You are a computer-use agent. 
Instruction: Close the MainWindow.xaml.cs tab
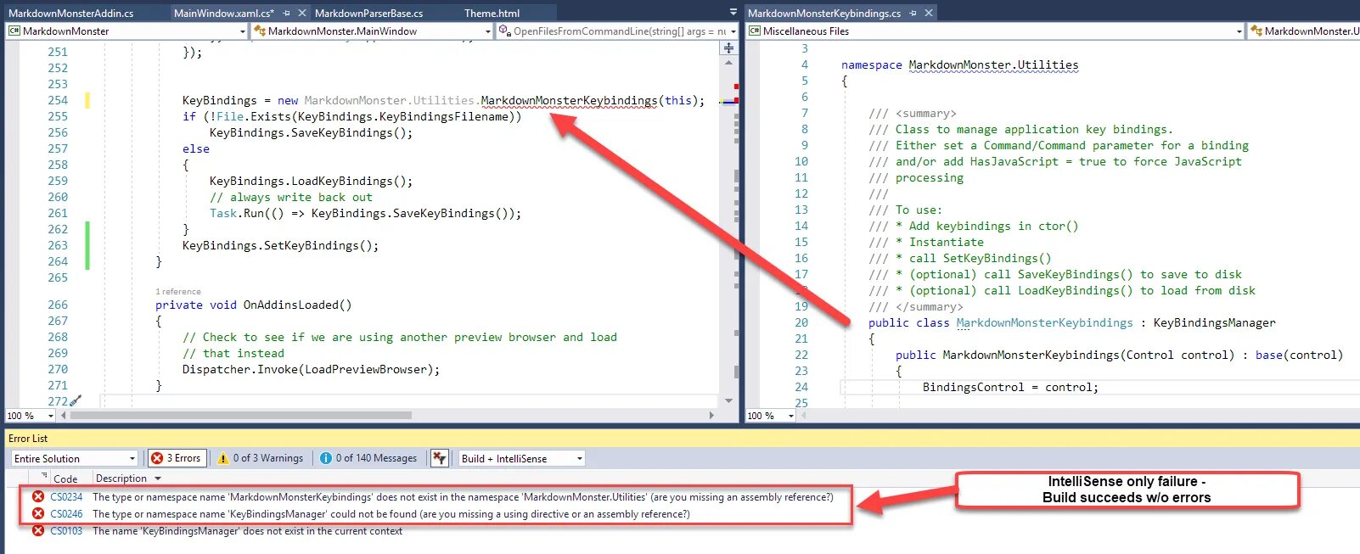pyautogui.click(x=301, y=13)
